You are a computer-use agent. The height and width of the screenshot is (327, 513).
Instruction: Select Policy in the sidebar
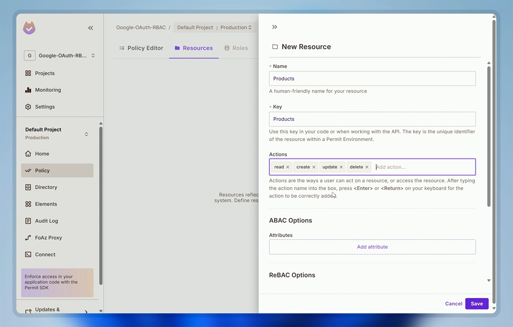pos(57,170)
